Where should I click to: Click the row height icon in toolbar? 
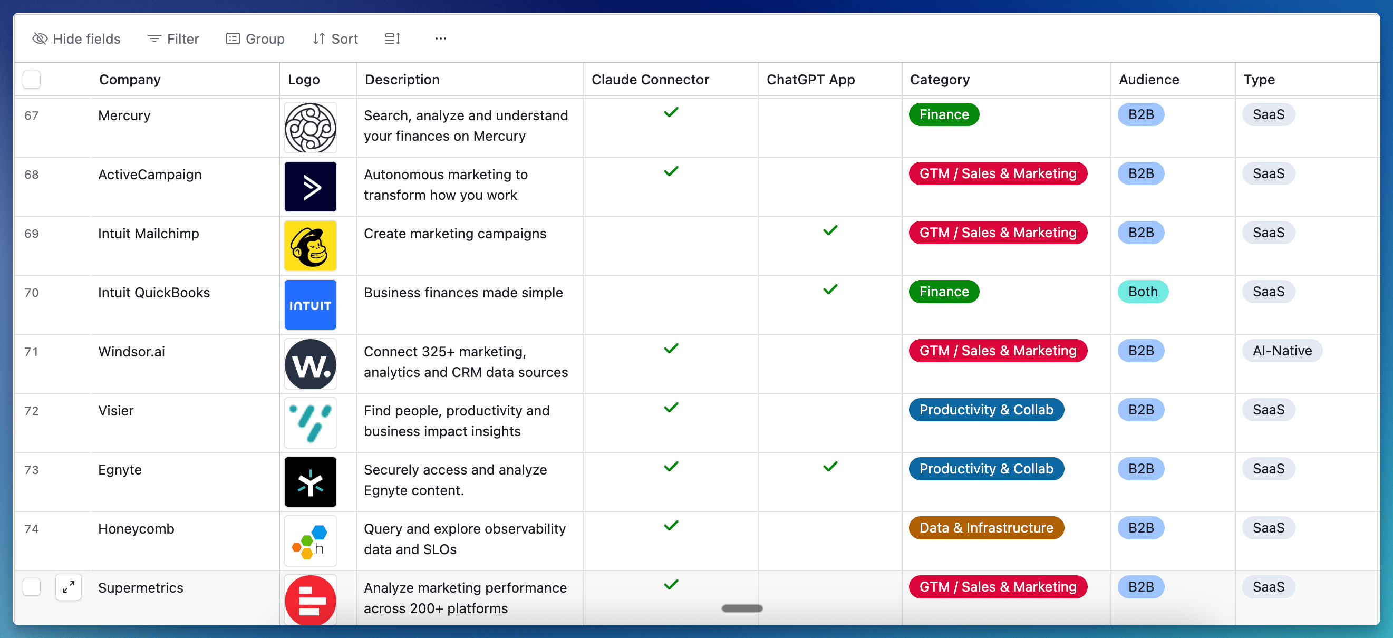[x=392, y=38]
